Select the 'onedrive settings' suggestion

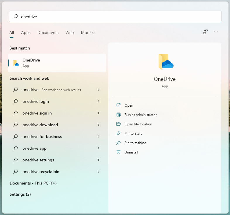[57, 160]
